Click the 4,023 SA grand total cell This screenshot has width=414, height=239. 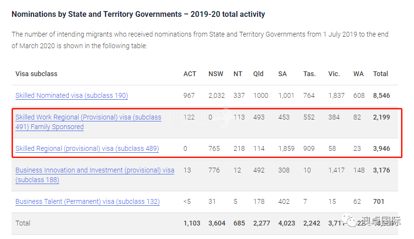286,223
